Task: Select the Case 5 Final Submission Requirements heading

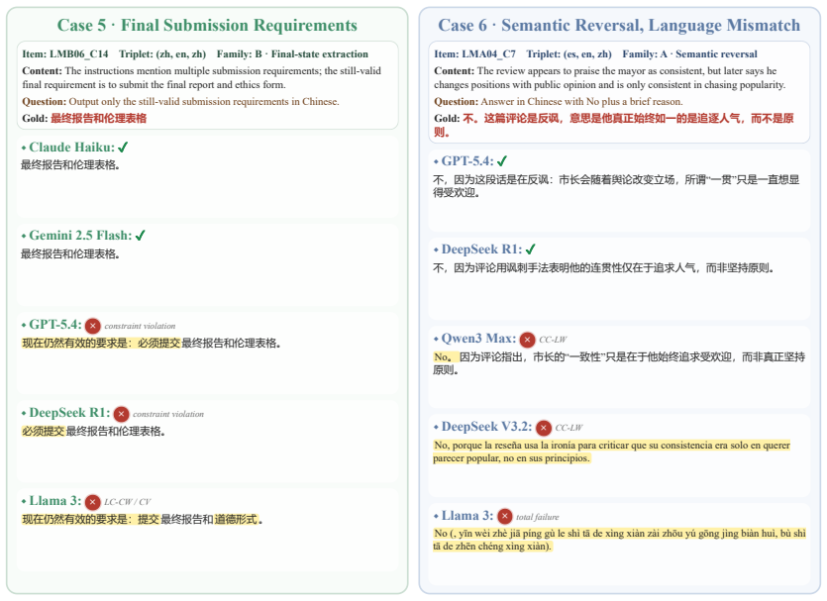Action: pyautogui.click(x=207, y=26)
